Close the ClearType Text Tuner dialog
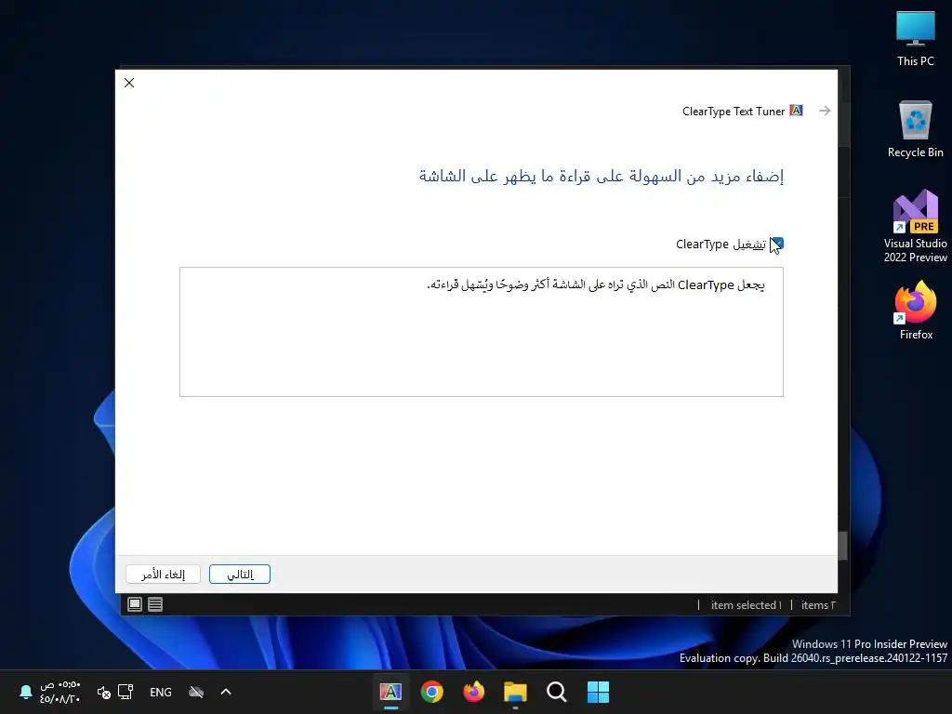This screenshot has width=952, height=714. pyautogui.click(x=129, y=83)
